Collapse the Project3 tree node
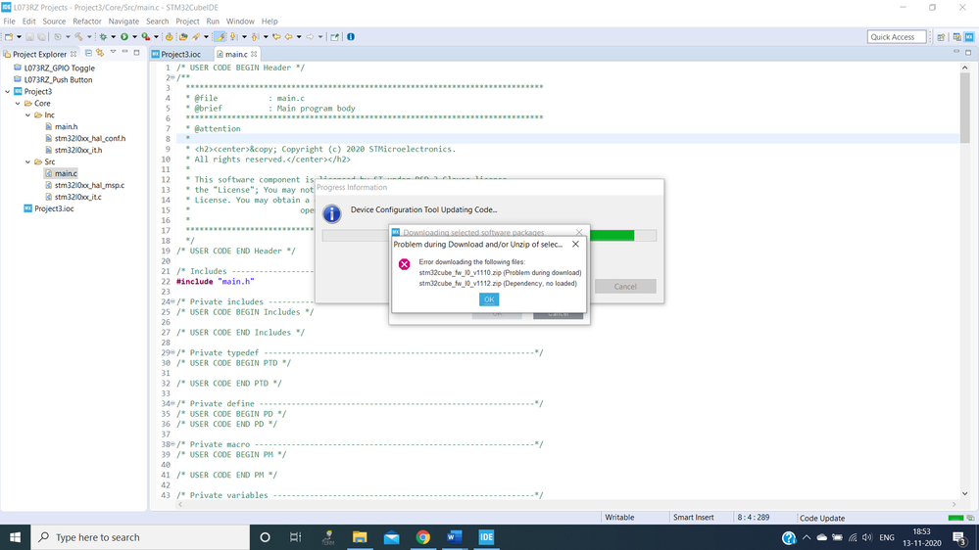Image resolution: width=979 pixels, height=550 pixels. [8, 92]
